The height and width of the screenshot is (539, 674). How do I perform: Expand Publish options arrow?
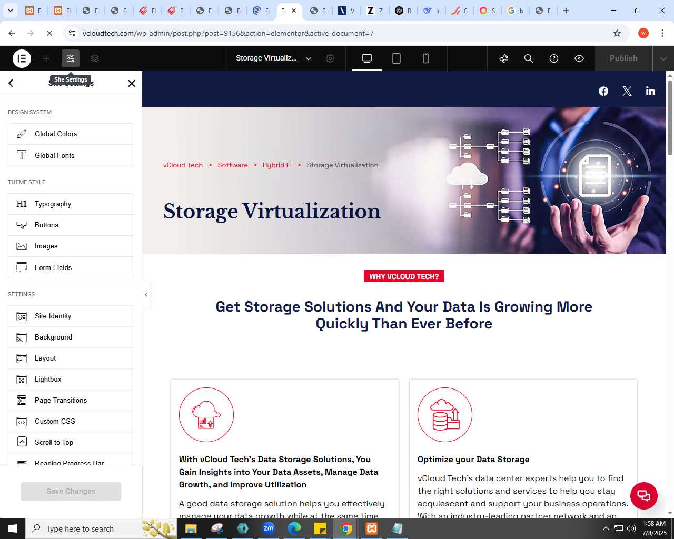(x=663, y=58)
